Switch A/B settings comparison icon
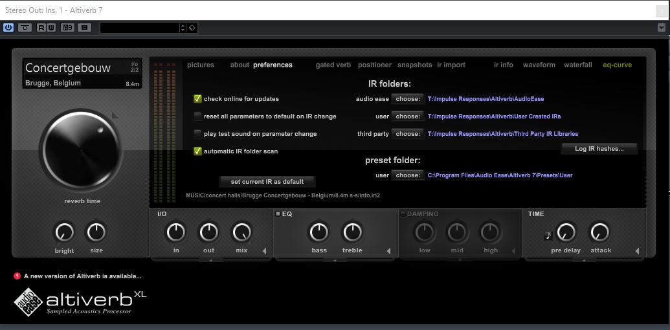The image size is (670, 330). [x=67, y=28]
